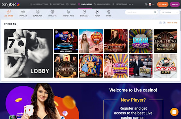Screen dimensions: 181x119
Task: Open the Casino section
Action: point(71,4)
